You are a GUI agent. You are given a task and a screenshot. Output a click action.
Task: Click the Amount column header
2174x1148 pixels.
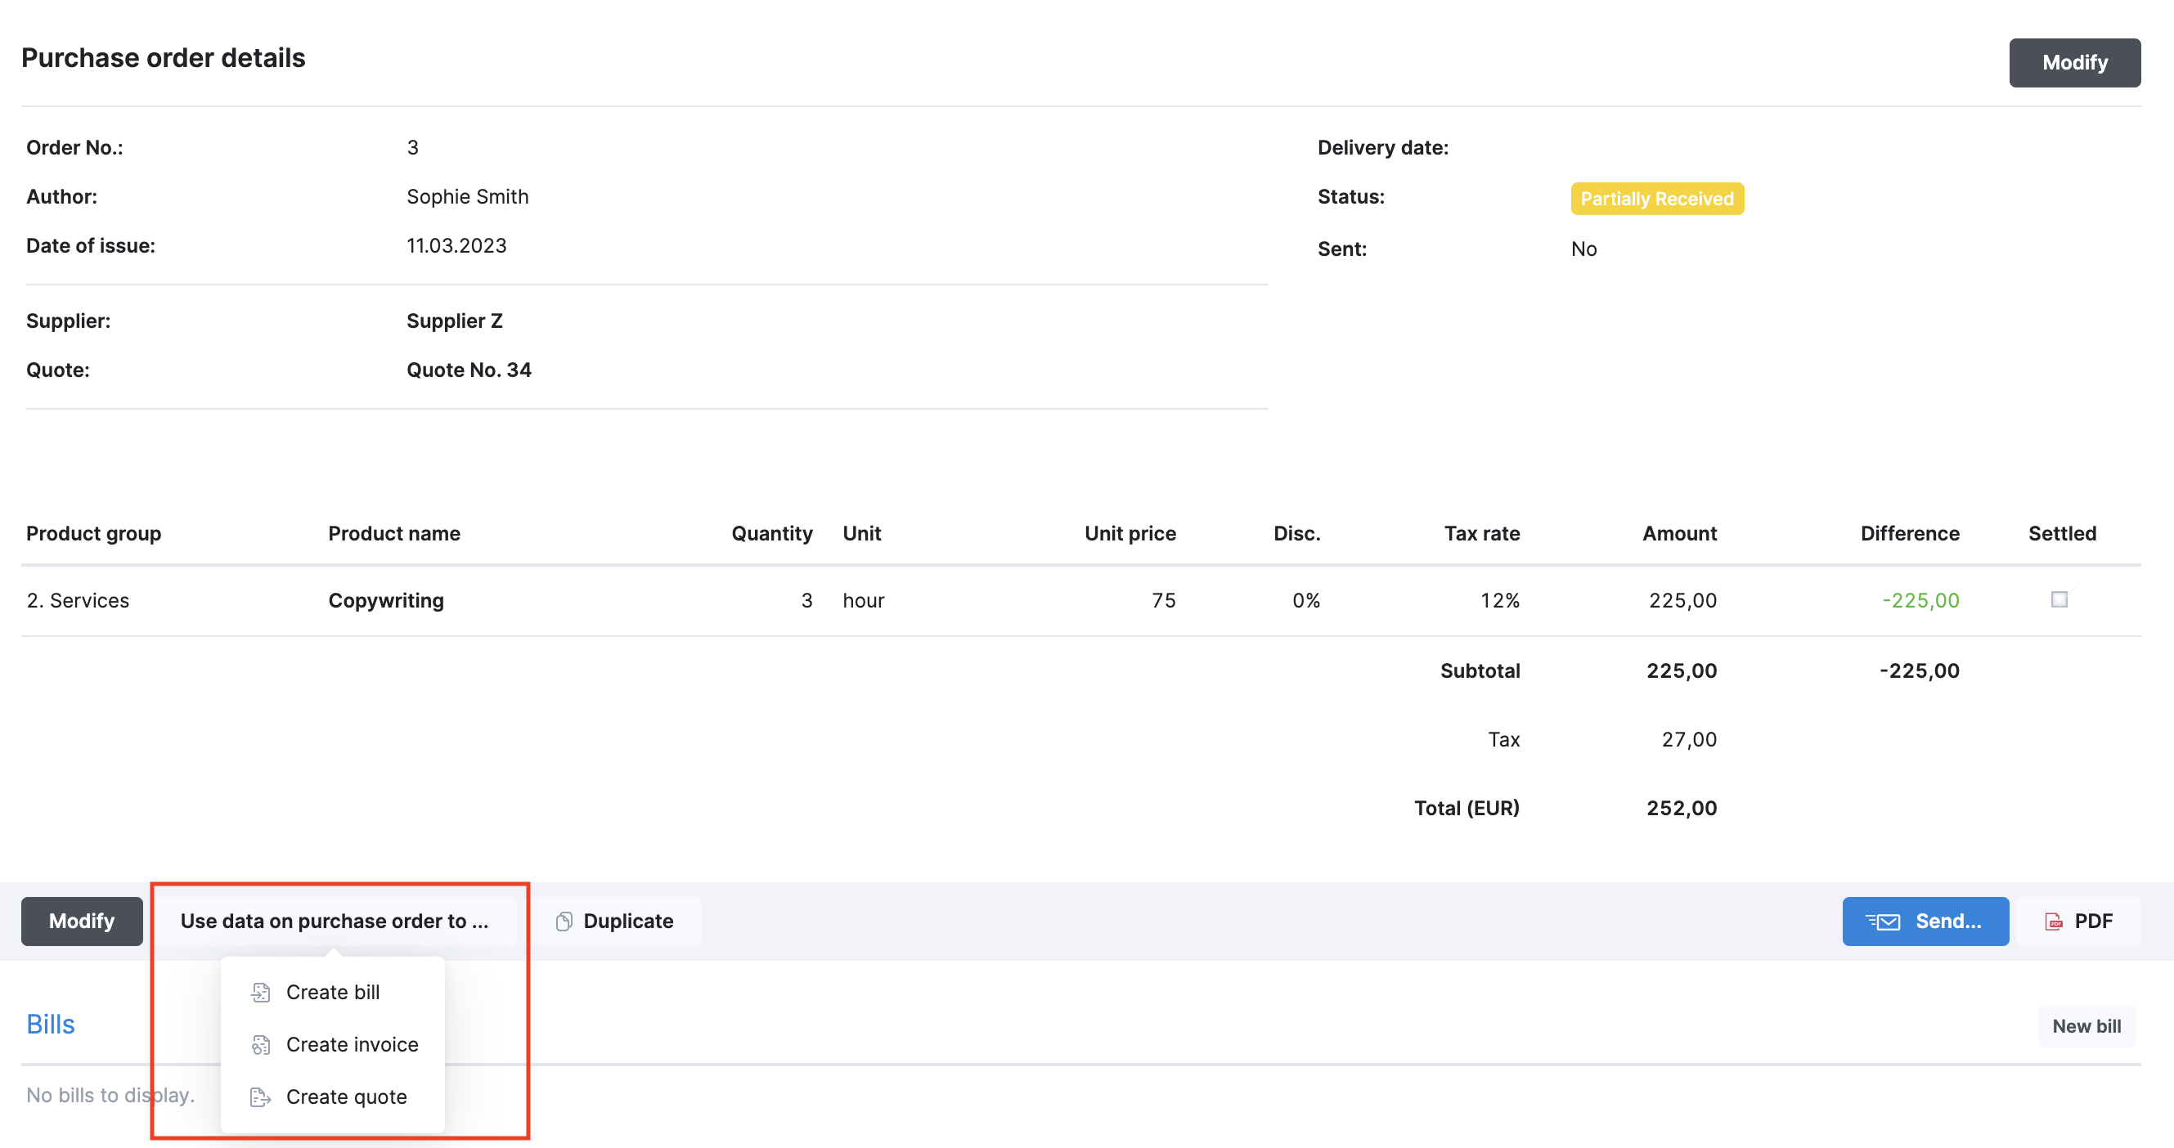pyautogui.click(x=1679, y=533)
